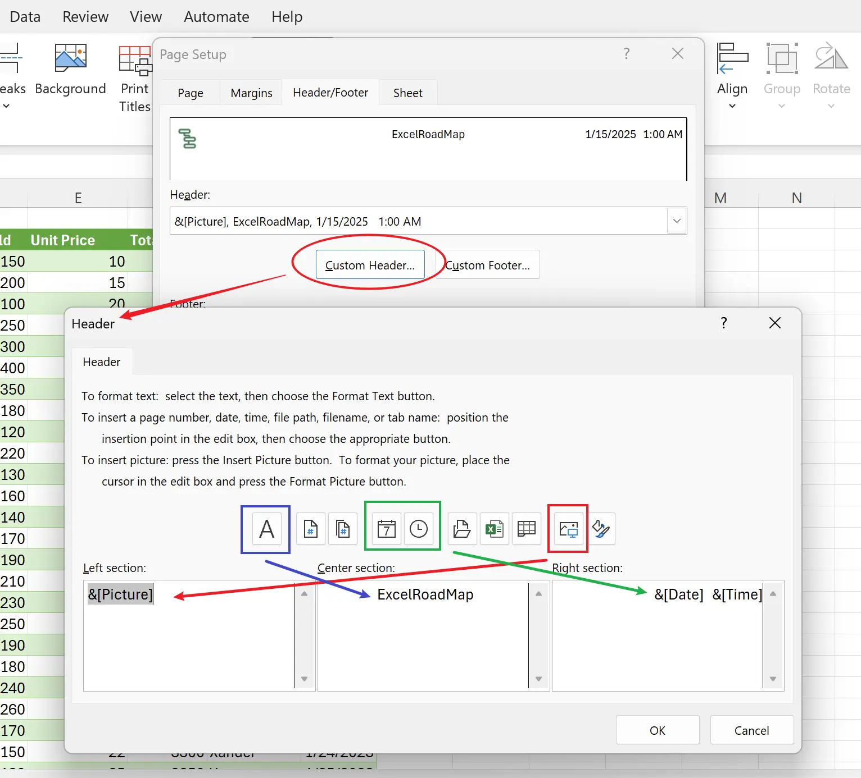Open the Review menu
Screen dimensions: 861x778
(x=85, y=16)
